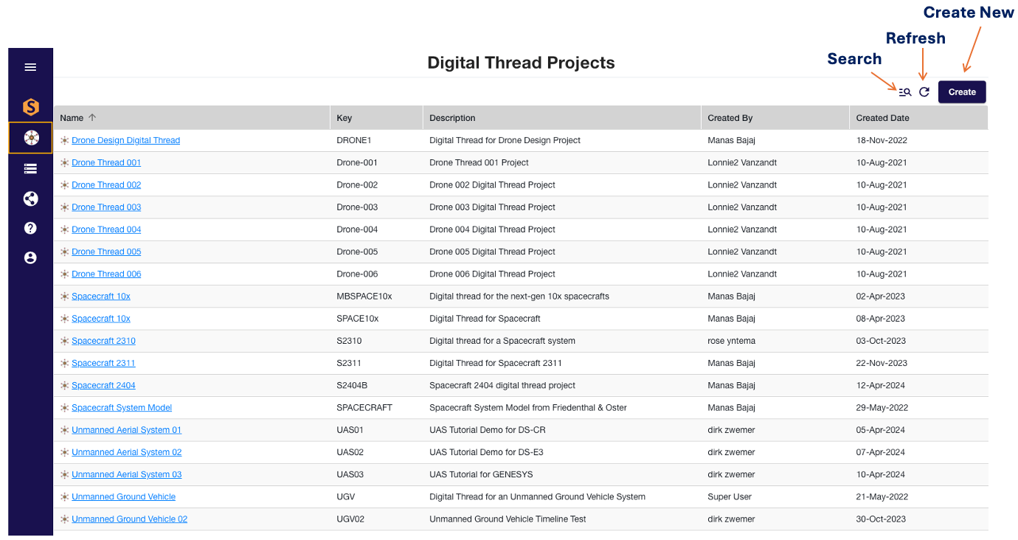Click the Created By column header
1018x540 pixels.
[730, 118]
